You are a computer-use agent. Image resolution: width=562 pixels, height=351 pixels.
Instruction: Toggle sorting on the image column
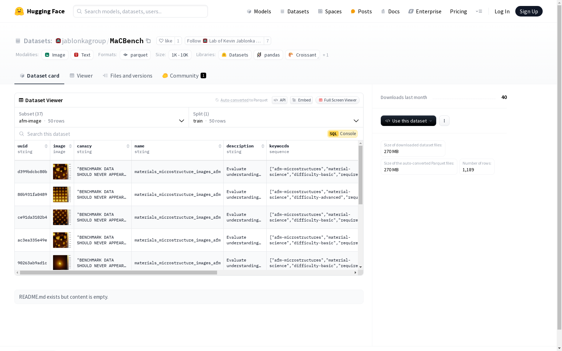point(70,146)
